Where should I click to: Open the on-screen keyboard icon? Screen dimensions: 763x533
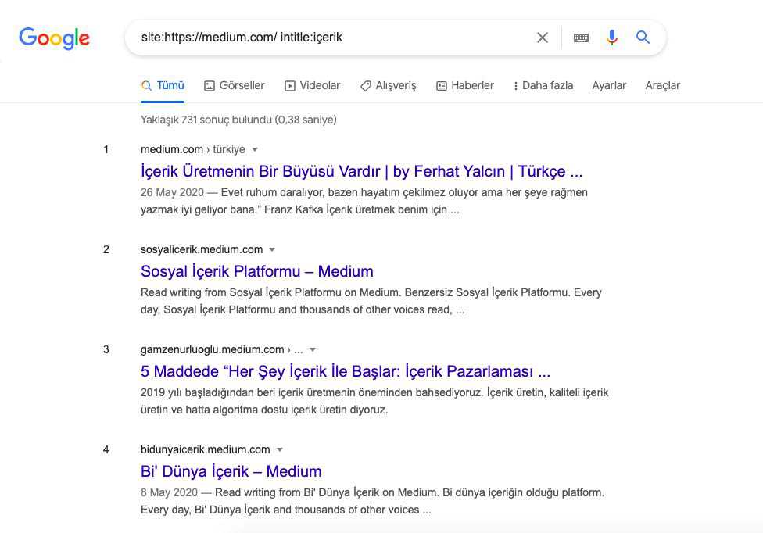coord(581,38)
